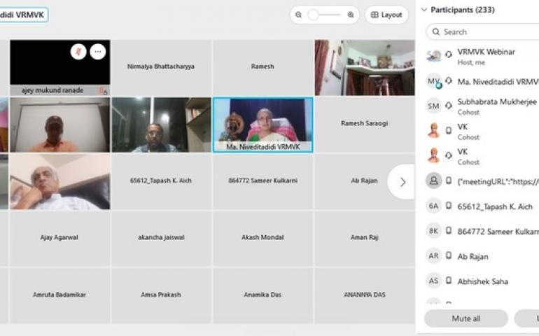Select video tile of man in orange shirt with cap

(x=60, y=125)
